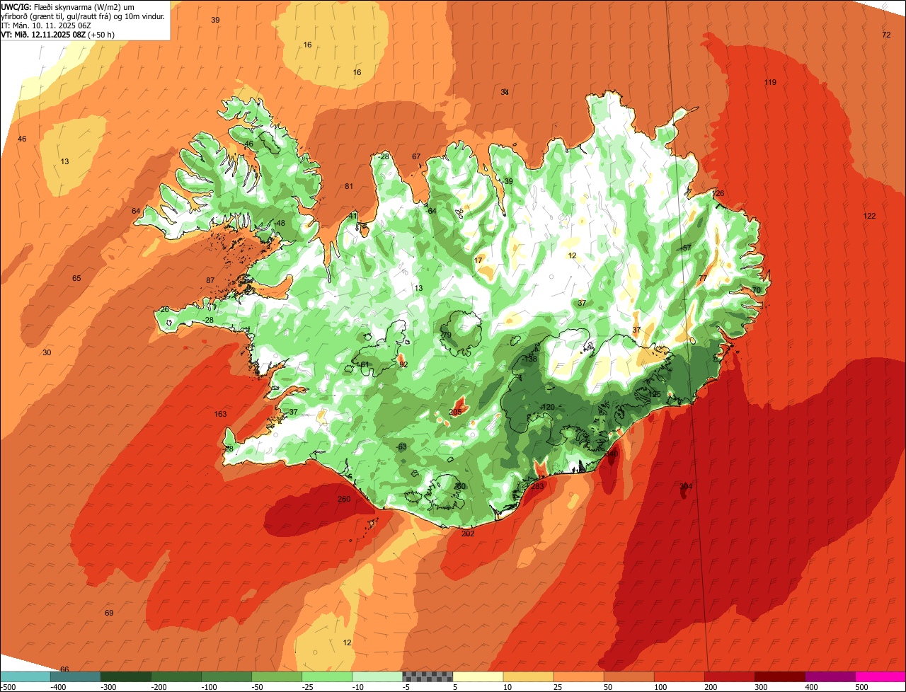Click the '48' value in the Westfjords
Image resolution: width=906 pixels, height=692 pixels.
[280, 223]
